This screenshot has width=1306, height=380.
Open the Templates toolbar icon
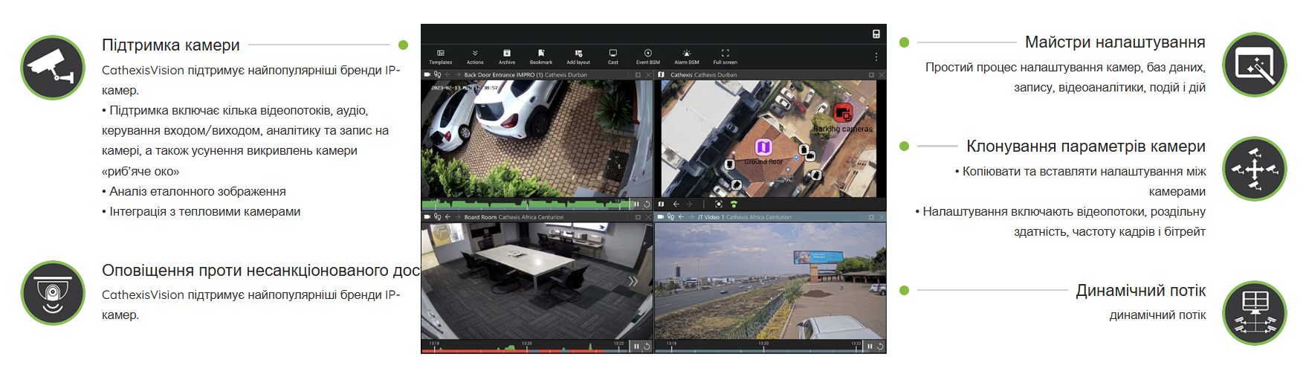441,56
